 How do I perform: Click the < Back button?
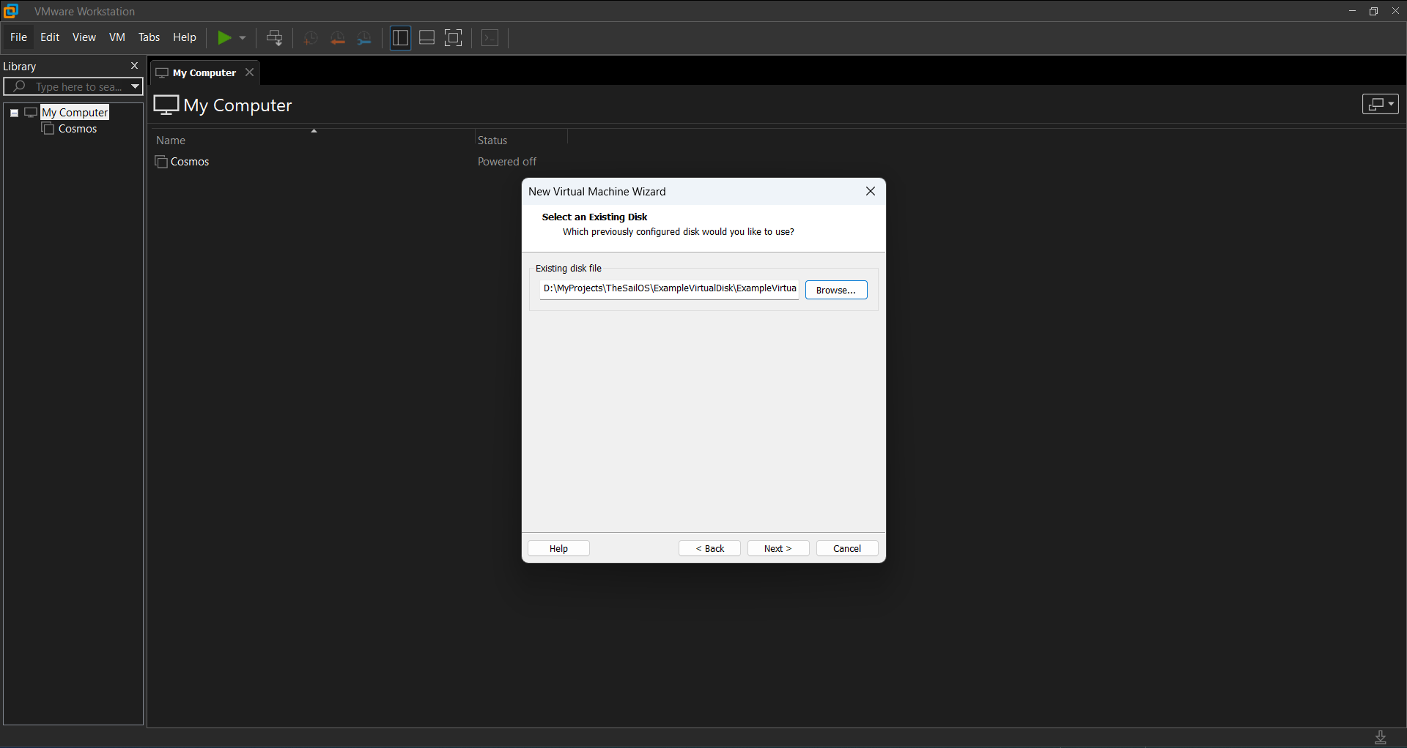(x=709, y=548)
